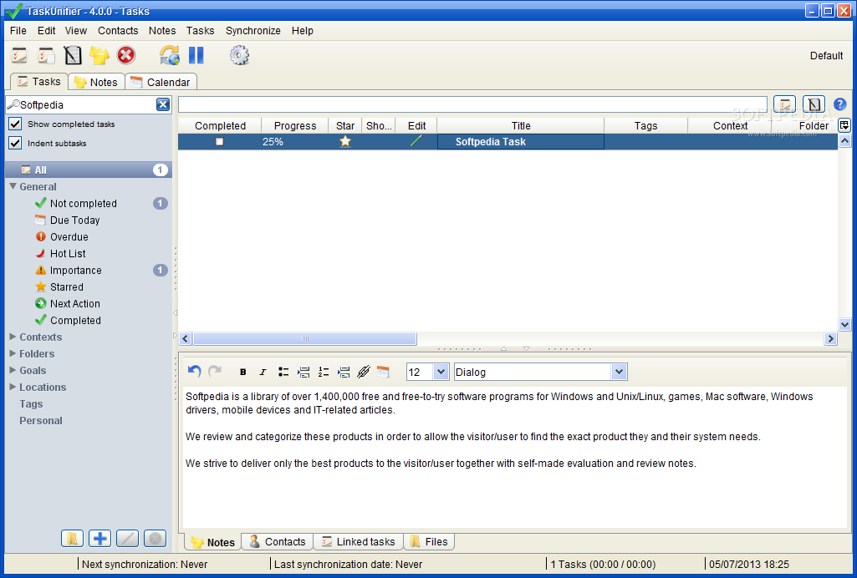Switch to the Calendar tab
Viewport: 857px width, 578px height.
pos(161,82)
